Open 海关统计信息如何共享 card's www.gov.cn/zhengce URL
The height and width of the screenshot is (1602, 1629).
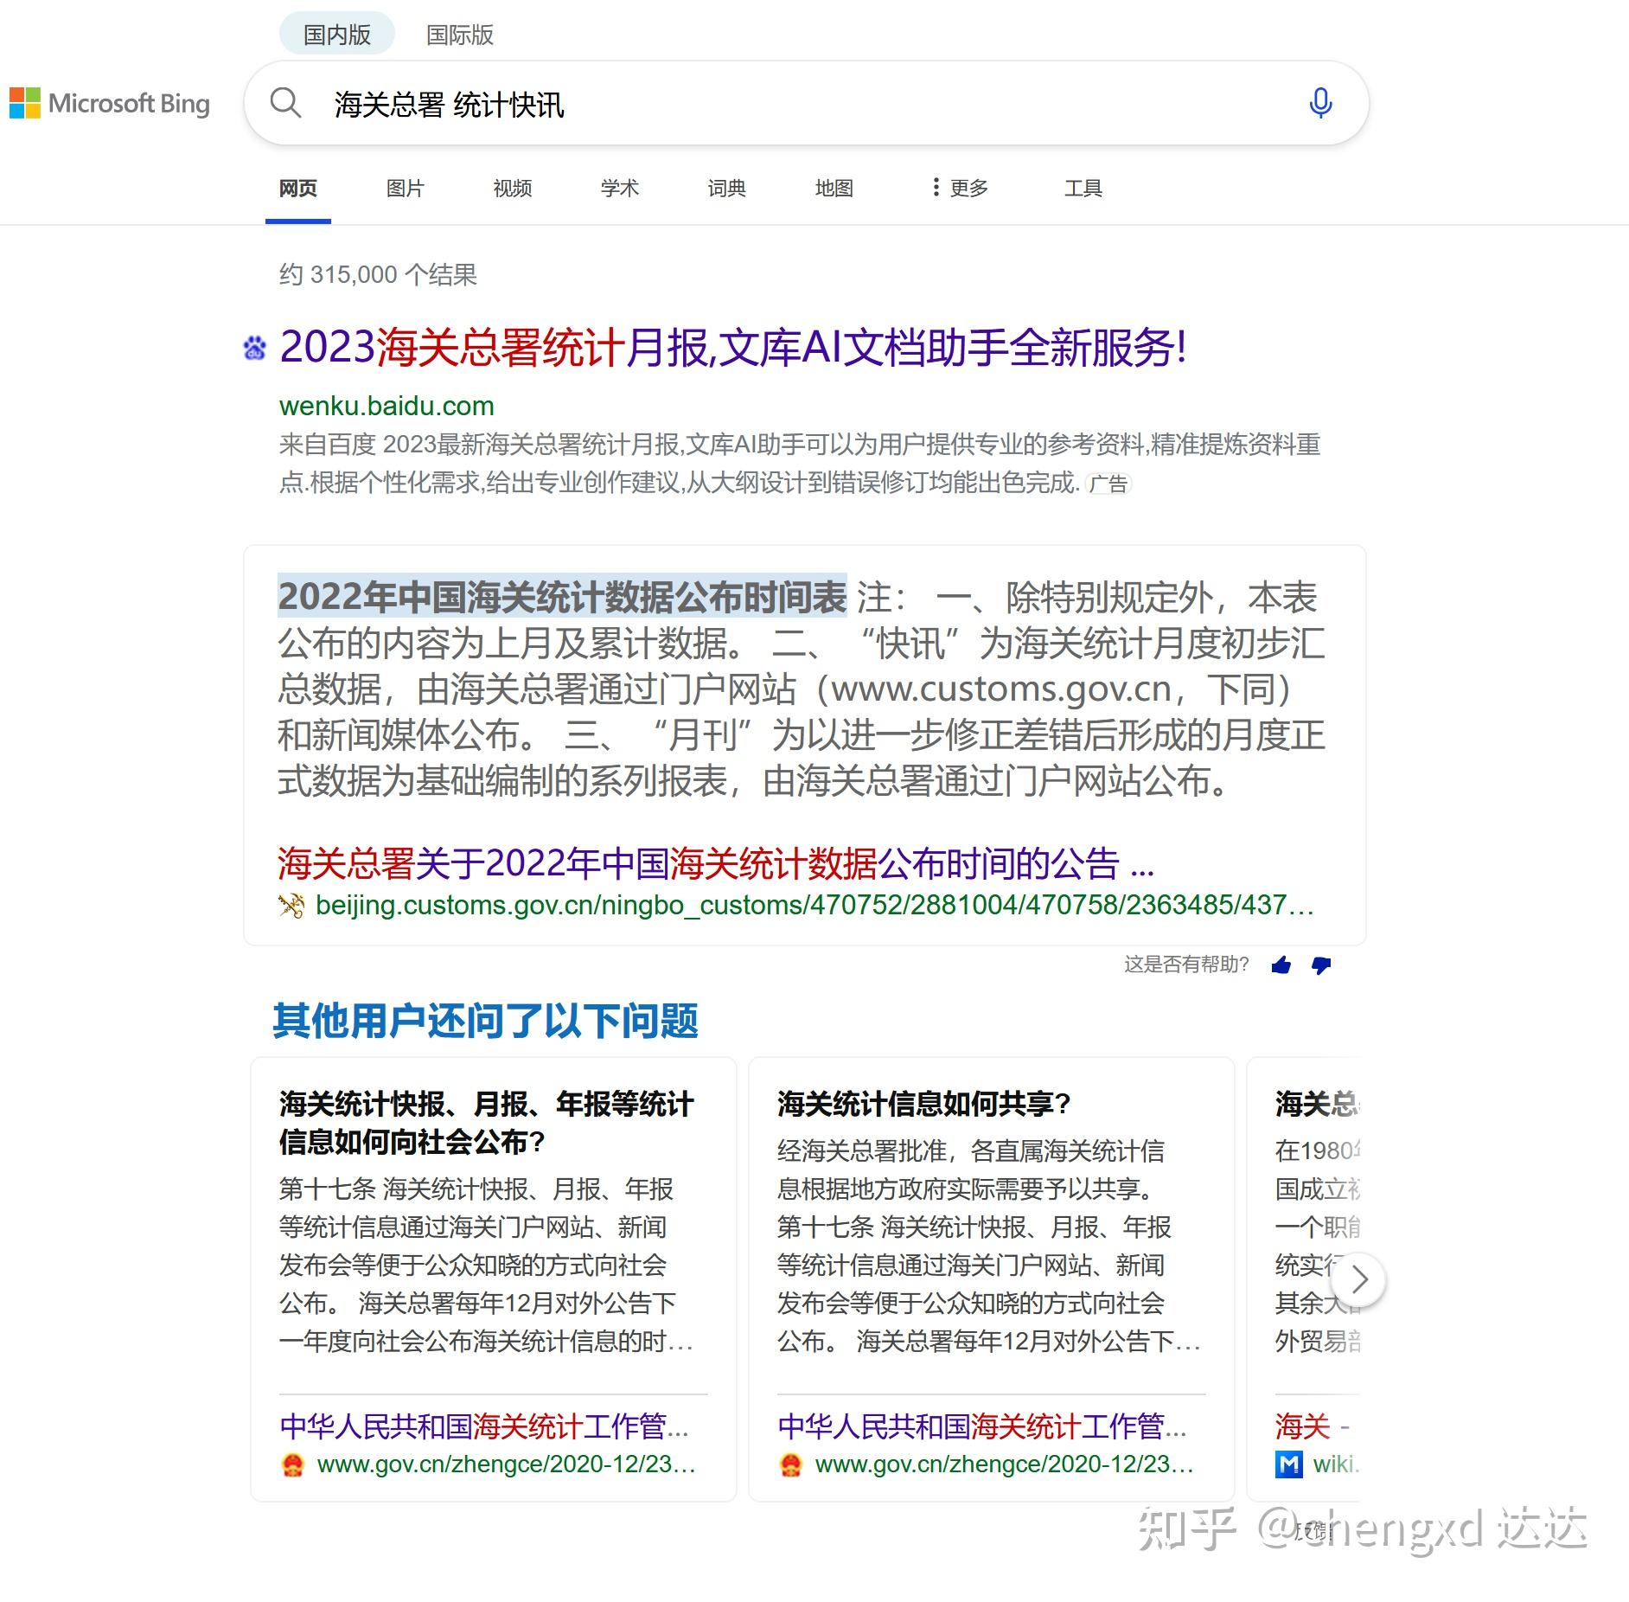1004,1464
